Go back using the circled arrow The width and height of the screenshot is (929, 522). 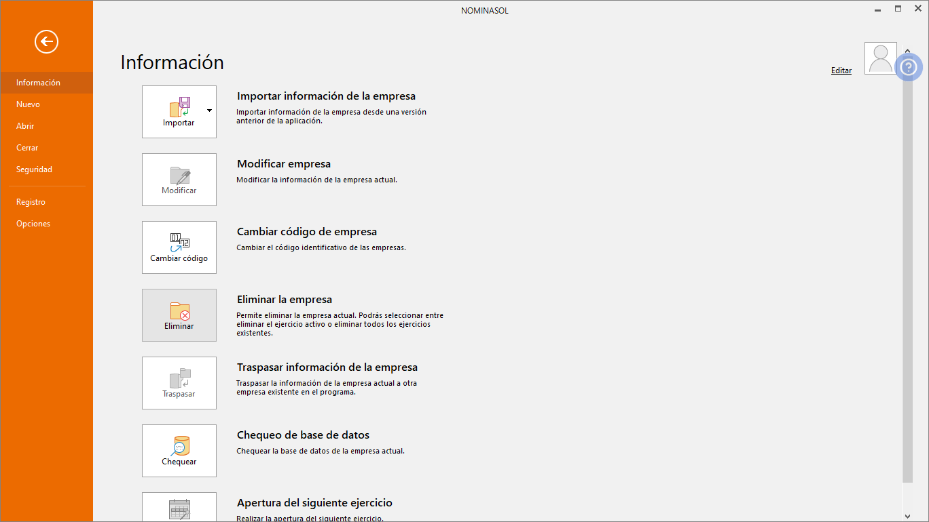47,42
